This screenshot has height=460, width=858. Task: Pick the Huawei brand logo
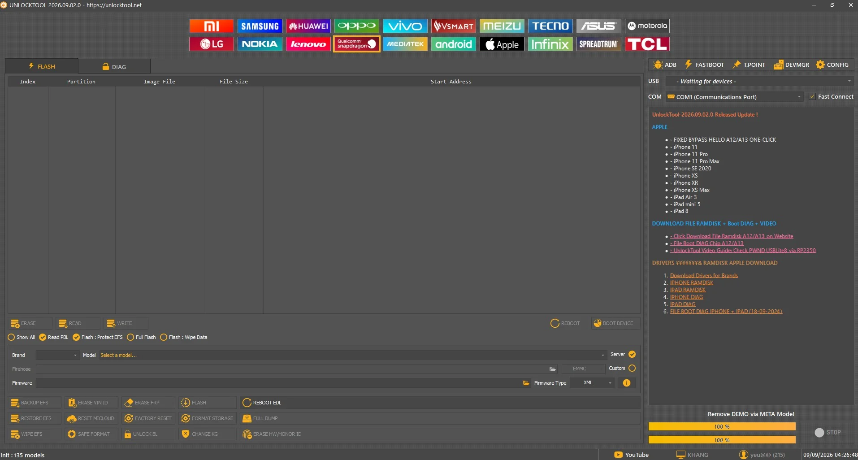pos(308,26)
